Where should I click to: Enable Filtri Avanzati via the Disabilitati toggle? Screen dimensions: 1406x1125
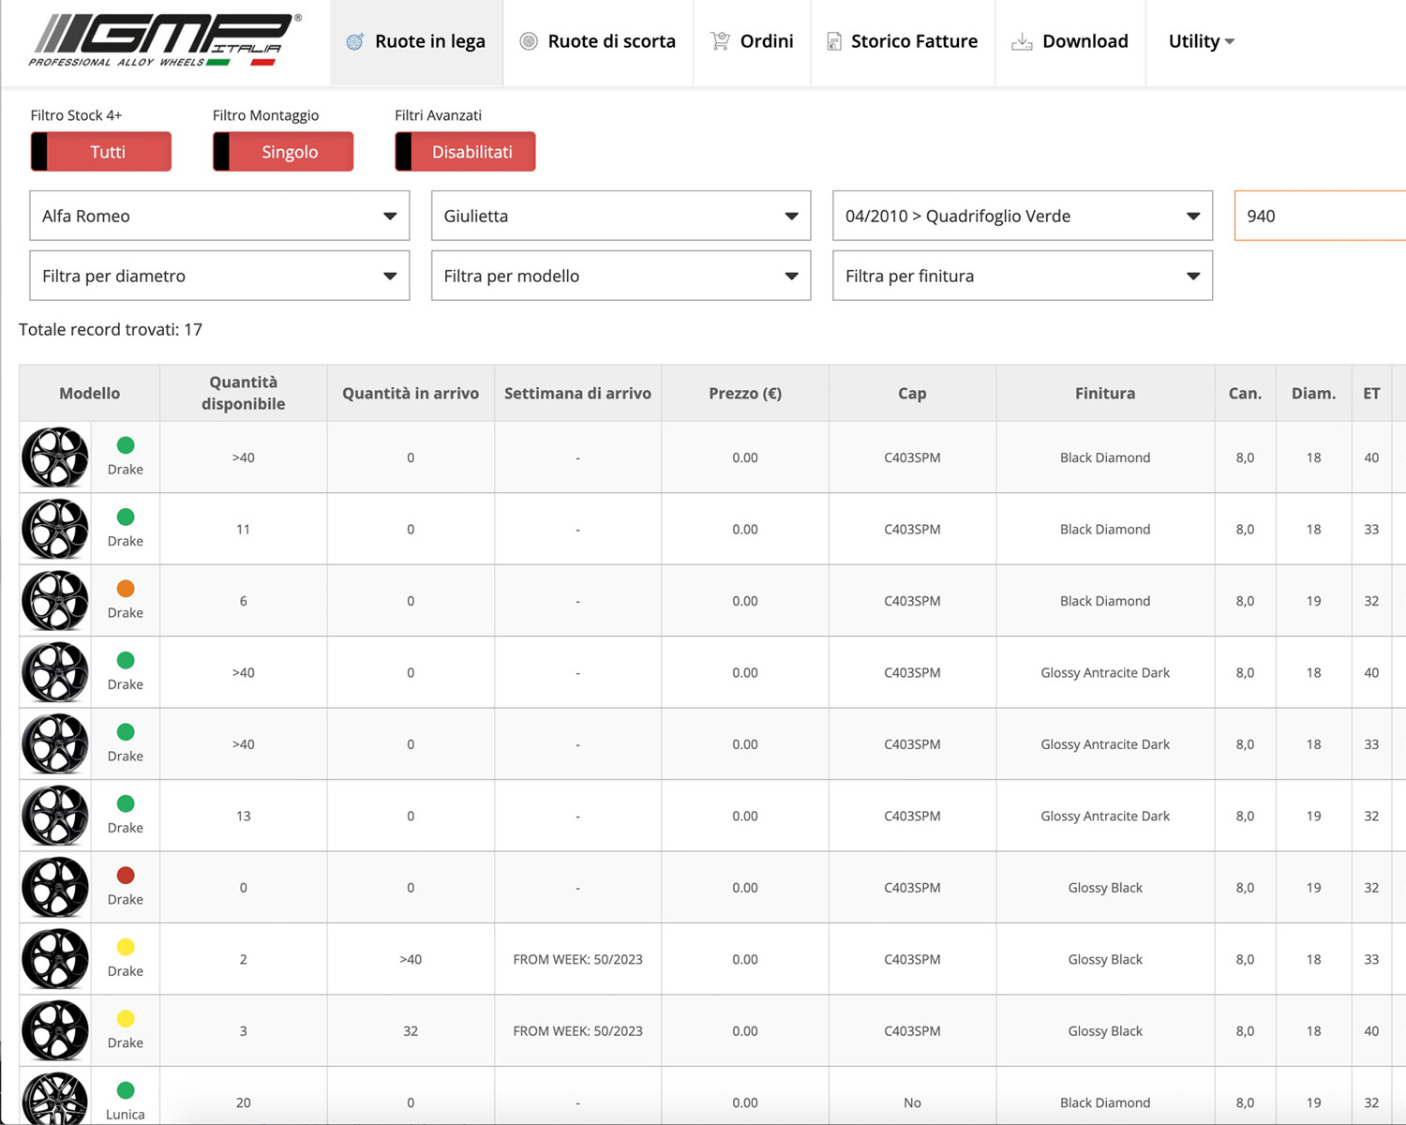tap(465, 152)
